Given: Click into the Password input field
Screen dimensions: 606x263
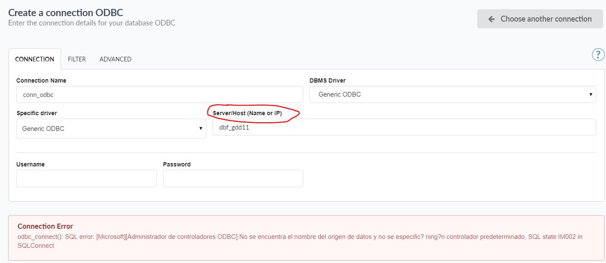Looking at the screenshot, I should click(x=233, y=178).
